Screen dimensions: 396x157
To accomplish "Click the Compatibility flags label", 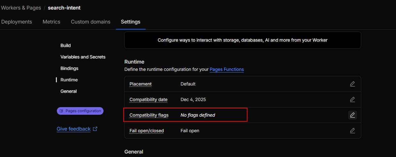I will pyautogui.click(x=149, y=115).
